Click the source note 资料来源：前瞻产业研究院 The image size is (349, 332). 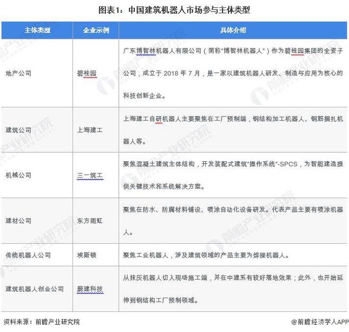[42, 322]
